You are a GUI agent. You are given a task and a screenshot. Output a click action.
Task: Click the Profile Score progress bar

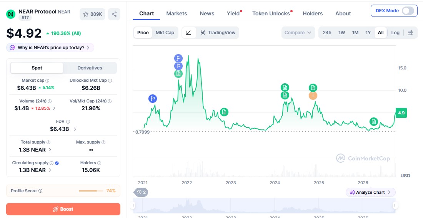pyautogui.click(x=91, y=191)
